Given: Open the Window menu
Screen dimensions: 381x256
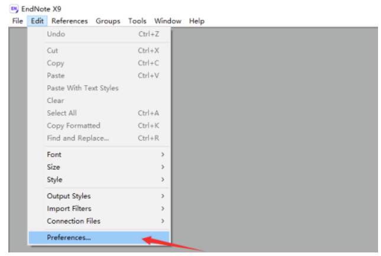Looking at the screenshot, I should 167,21.
